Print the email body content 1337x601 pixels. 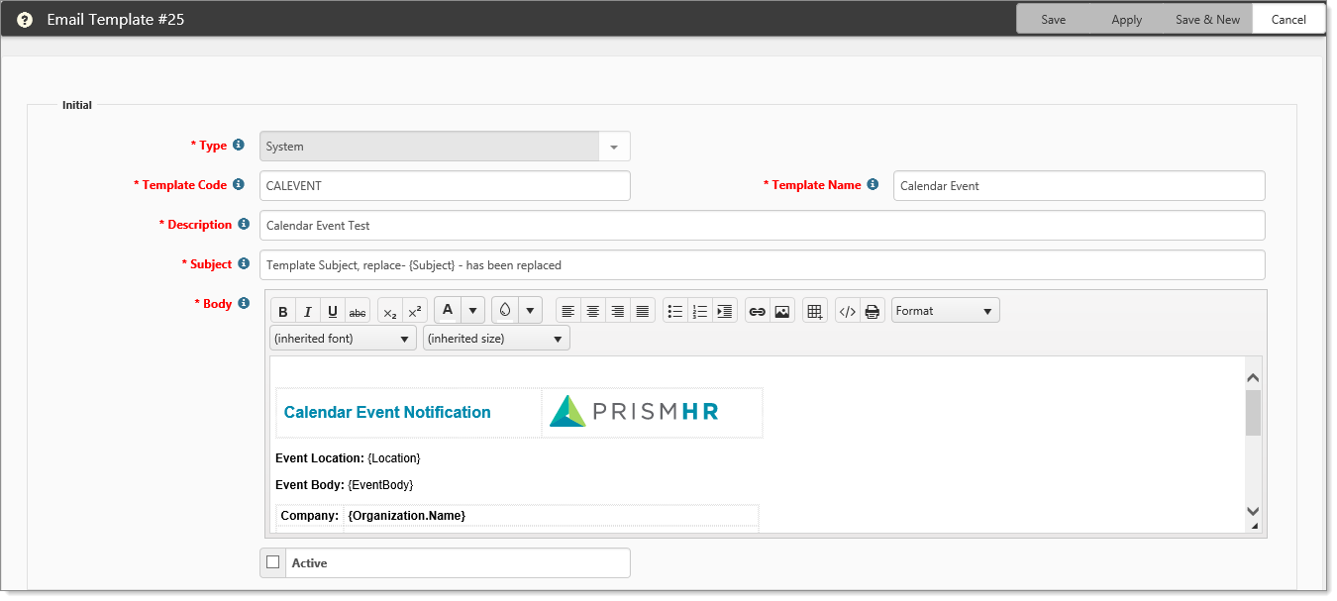[873, 311]
